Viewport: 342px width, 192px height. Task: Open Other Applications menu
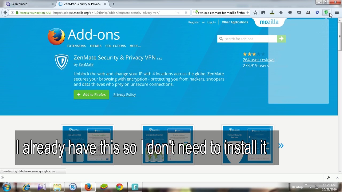tap(235, 22)
